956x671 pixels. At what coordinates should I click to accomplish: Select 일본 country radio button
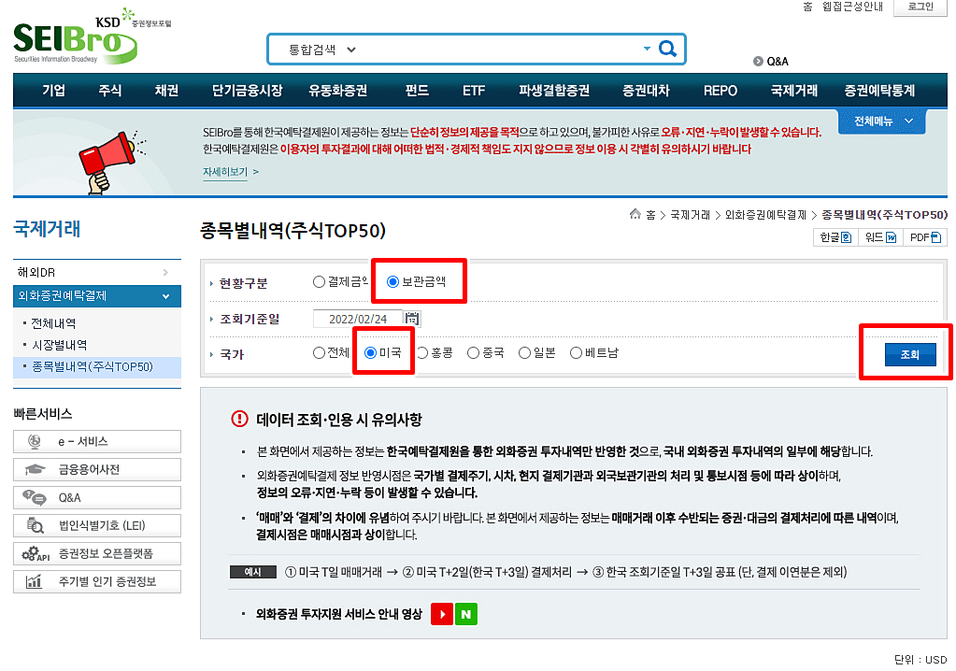click(524, 353)
